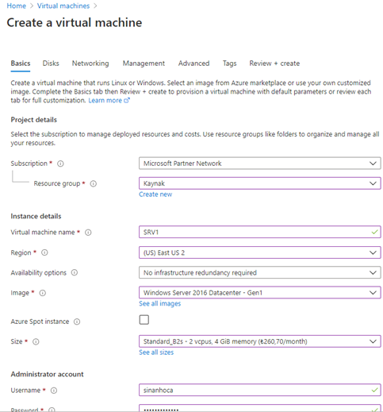This screenshot has height=412, width=383.
Task: Click the Size info icon
Action: point(36,341)
